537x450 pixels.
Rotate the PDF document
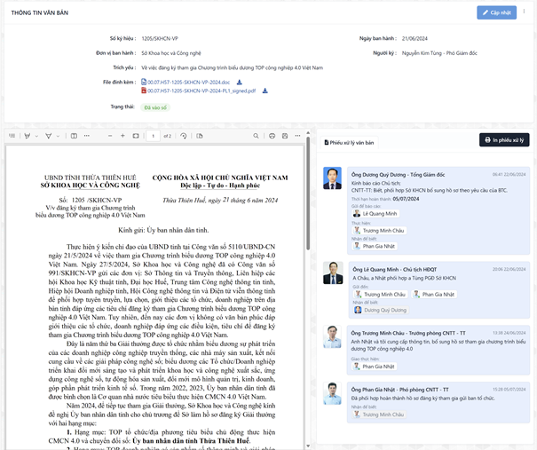(x=184, y=136)
